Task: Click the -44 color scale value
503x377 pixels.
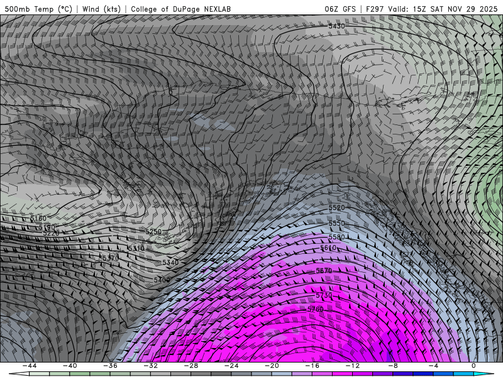Action: click(x=29, y=366)
